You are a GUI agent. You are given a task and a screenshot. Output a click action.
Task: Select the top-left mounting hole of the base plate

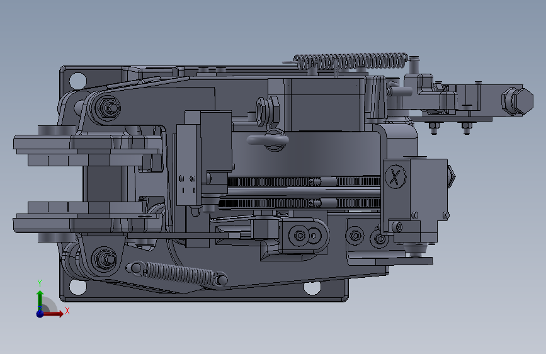(x=77, y=81)
